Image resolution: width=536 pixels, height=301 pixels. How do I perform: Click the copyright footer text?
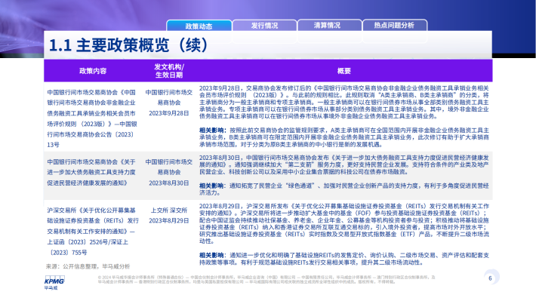click(x=266, y=279)
